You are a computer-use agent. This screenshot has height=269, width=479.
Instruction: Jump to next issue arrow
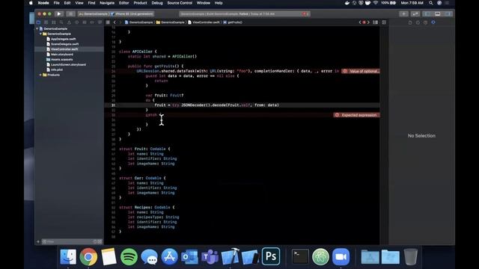[x=368, y=22]
